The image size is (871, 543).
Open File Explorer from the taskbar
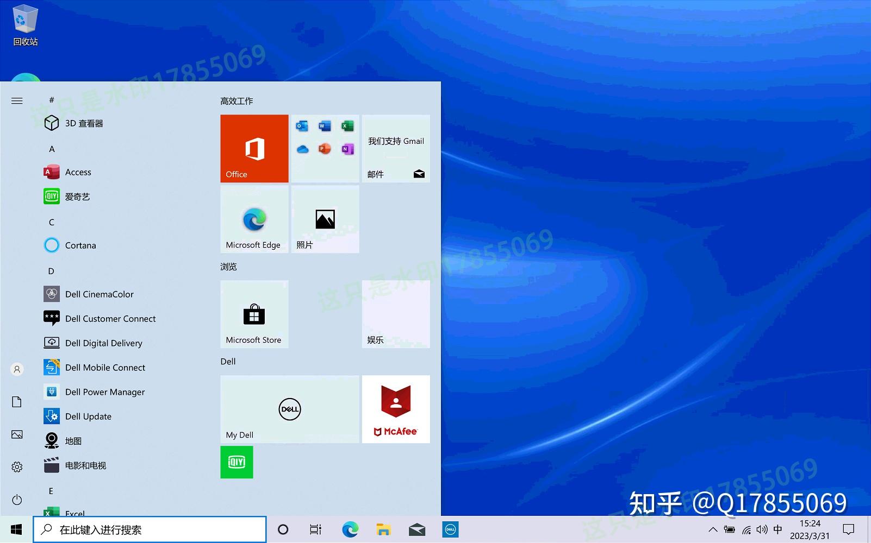pos(384,529)
